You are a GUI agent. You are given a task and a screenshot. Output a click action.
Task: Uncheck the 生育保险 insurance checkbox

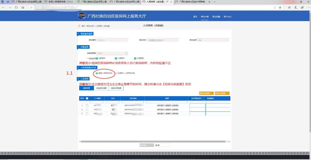[x=135, y=58]
